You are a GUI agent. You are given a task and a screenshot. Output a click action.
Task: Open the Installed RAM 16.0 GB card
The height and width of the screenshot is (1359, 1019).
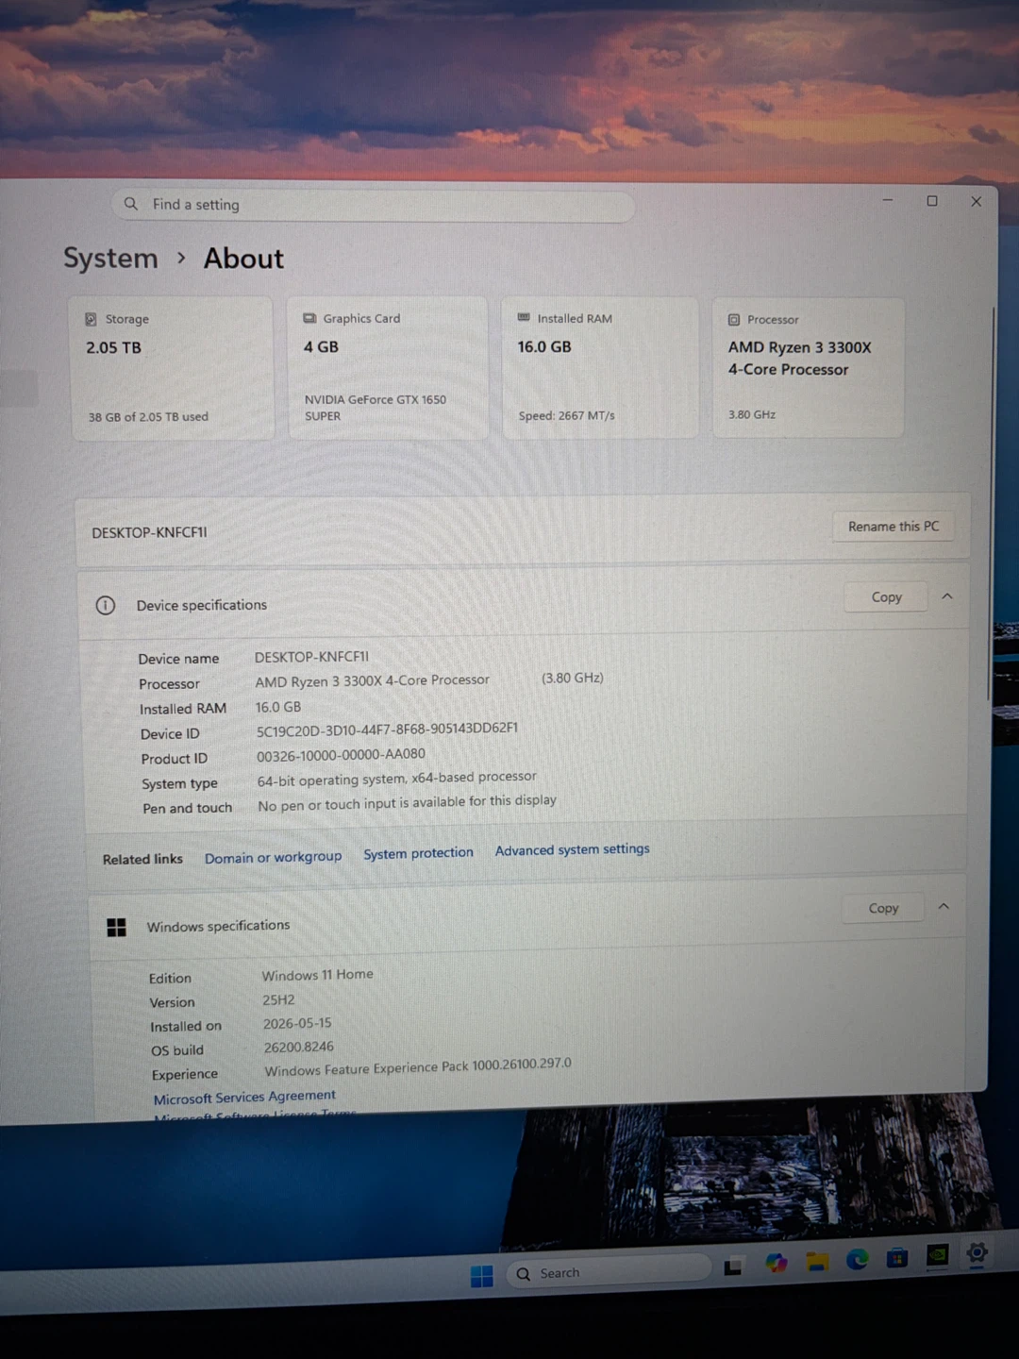tap(600, 366)
